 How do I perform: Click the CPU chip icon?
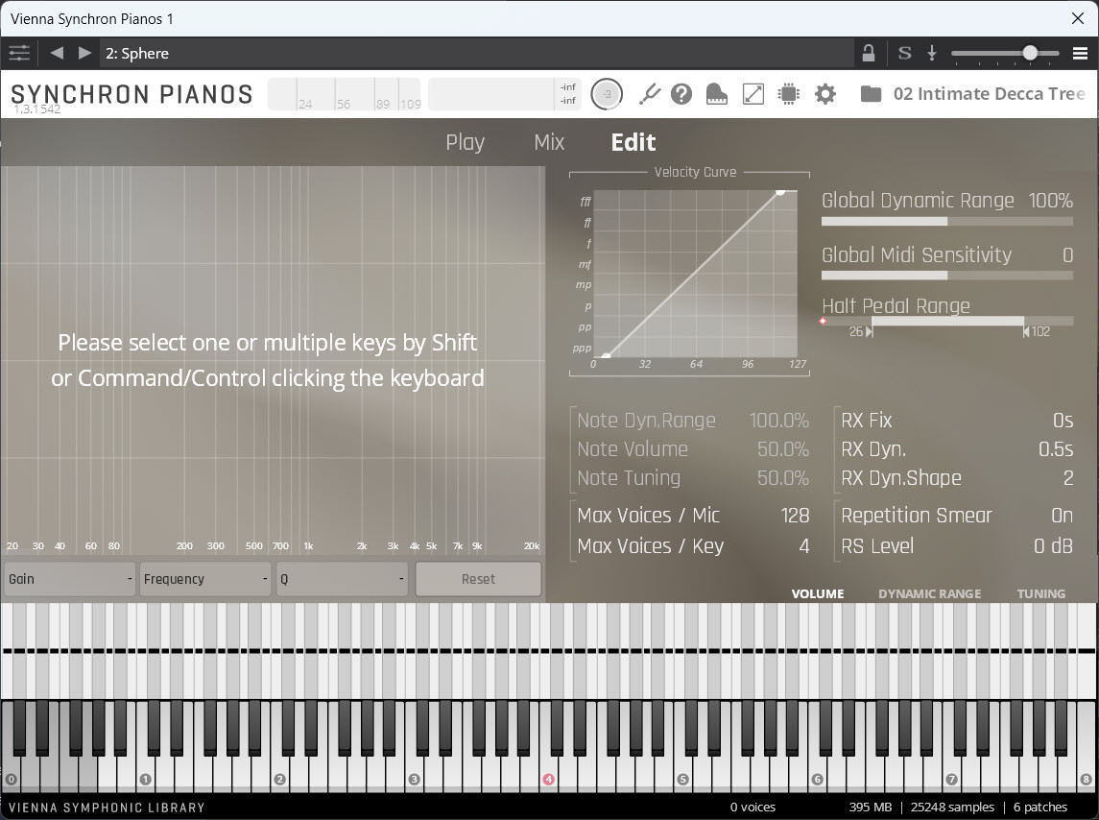pyautogui.click(x=789, y=94)
